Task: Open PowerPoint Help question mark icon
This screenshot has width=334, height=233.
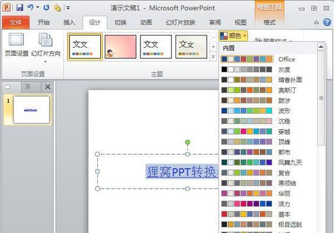Action: pos(327,22)
